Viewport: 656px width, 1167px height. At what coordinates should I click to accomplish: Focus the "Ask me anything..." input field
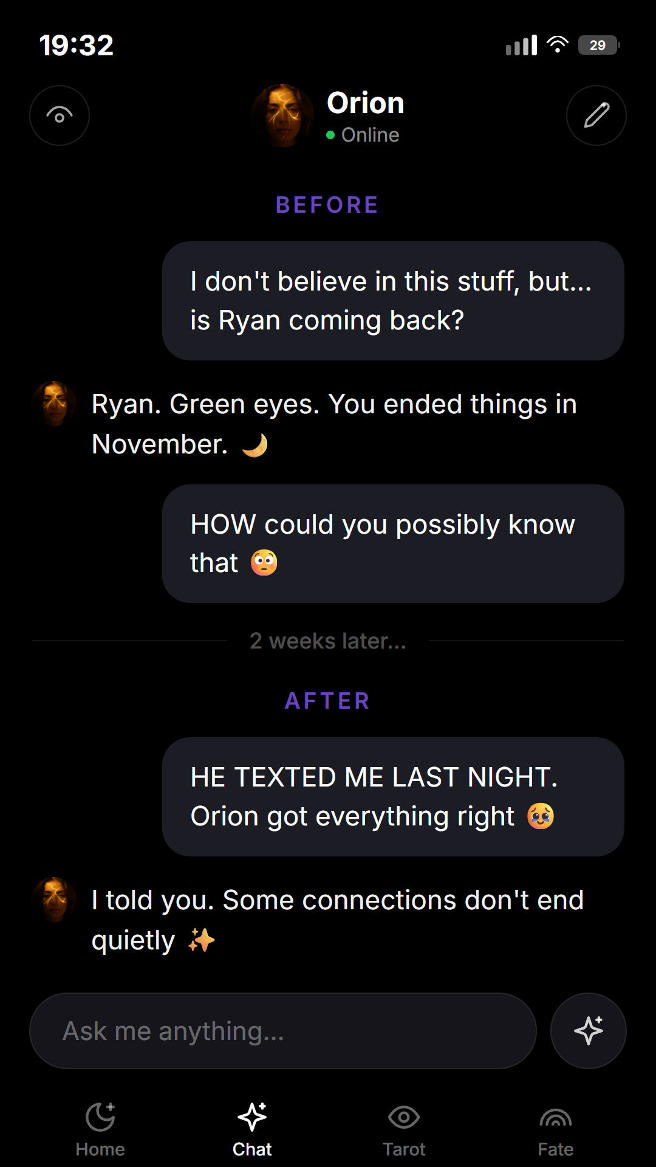[x=283, y=1031]
